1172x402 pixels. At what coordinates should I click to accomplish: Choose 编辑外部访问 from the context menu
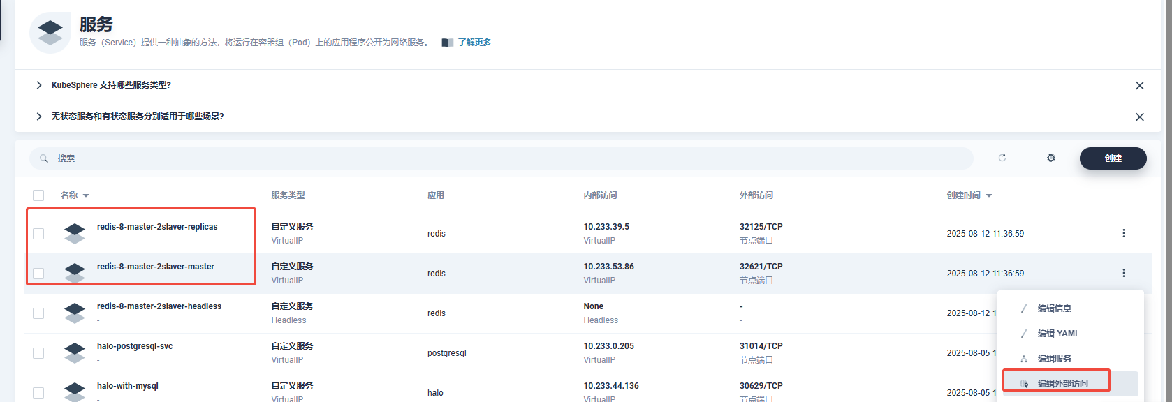(x=1062, y=383)
